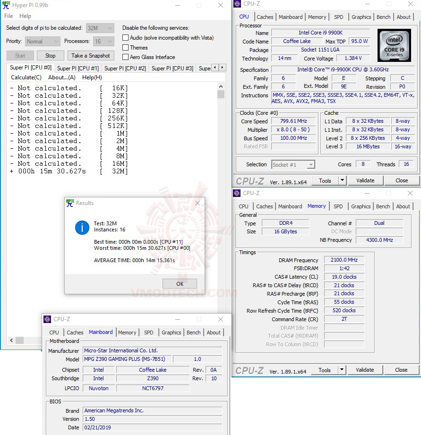
Task: Click Tools in the top CPU-Z window
Action: pos(325,180)
